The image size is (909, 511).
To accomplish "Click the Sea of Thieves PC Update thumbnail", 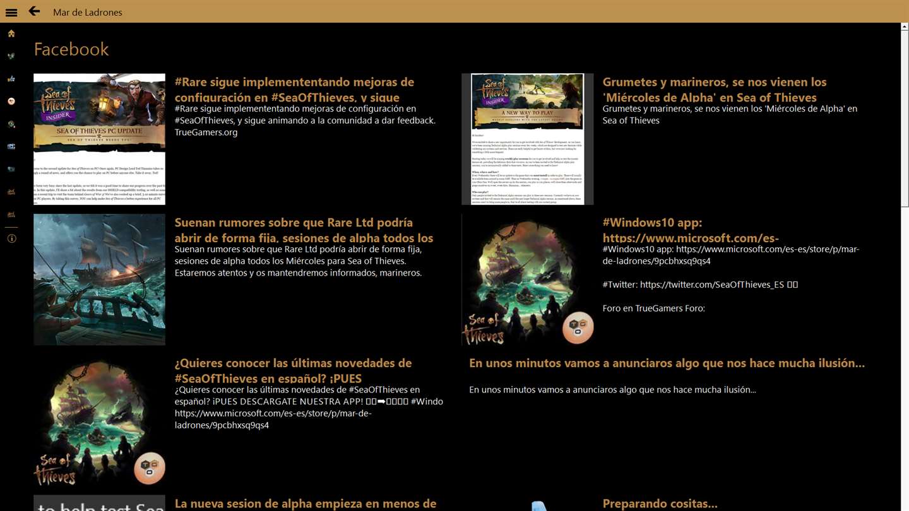I will pyautogui.click(x=99, y=139).
